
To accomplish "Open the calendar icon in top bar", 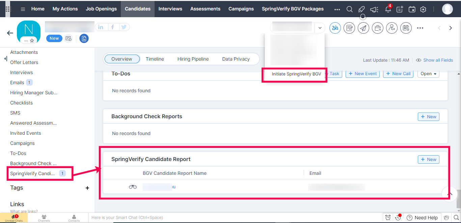I will 412,9.
